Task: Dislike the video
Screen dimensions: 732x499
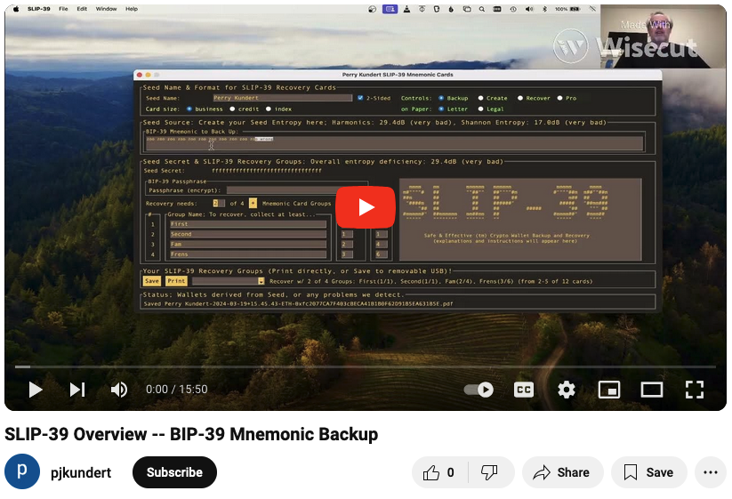Action: click(x=490, y=472)
